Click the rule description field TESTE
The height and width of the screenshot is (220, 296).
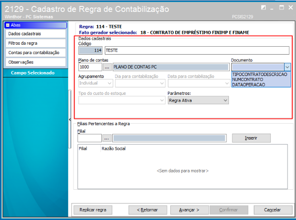197,51
